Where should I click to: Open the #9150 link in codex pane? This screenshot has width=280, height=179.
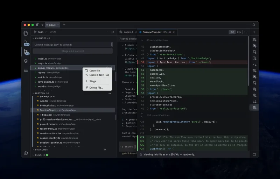click(128, 76)
